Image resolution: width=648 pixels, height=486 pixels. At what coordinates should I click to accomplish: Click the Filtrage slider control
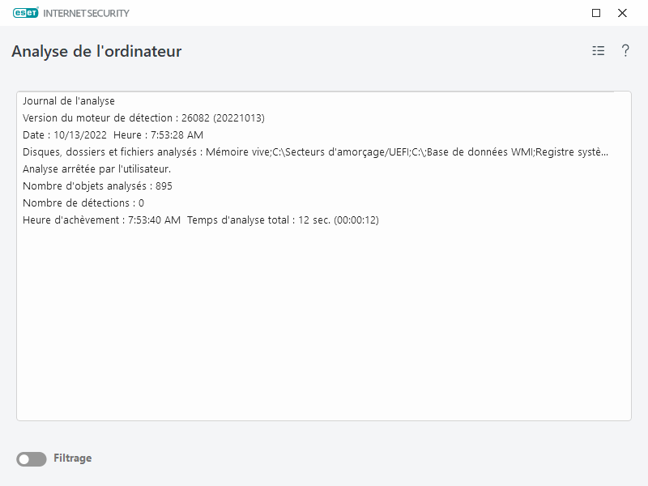point(30,458)
